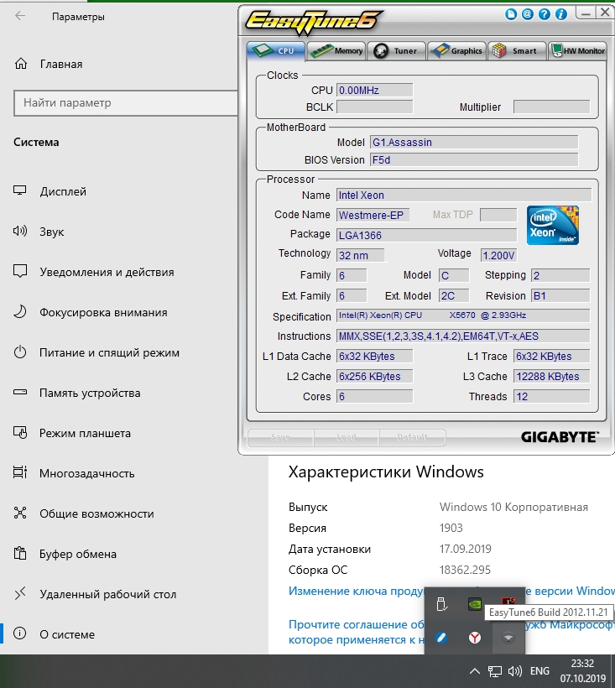Viewport: 615px width, 688px height.
Task: Click the motherboard model G1.Assassin value
Action: [x=474, y=142]
